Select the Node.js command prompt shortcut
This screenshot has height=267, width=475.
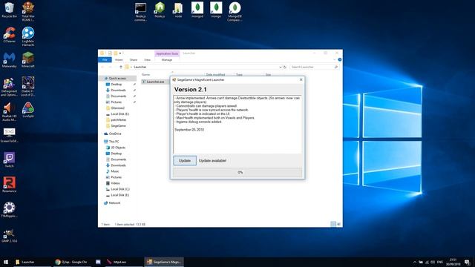click(140, 12)
